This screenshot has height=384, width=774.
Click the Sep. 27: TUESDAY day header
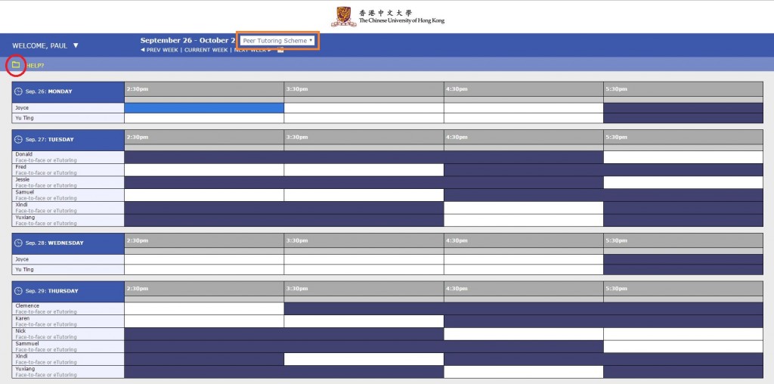click(68, 140)
